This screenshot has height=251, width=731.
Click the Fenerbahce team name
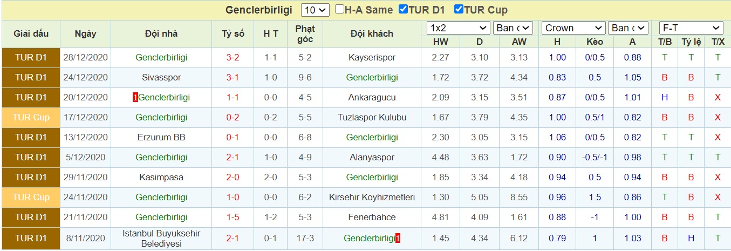[x=372, y=218]
